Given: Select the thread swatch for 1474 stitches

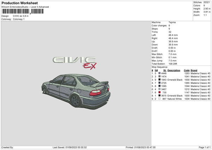Looking at the screenshot, I should 159,76.
